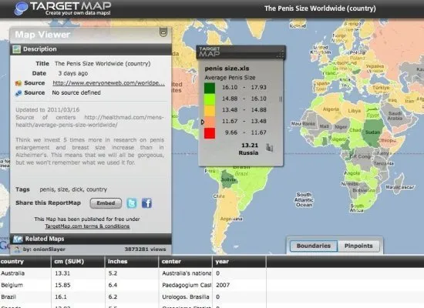
Task: Click the header map title text
Action: pos(320,8)
